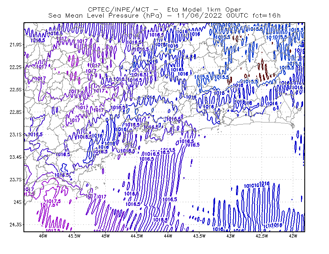
Task: Select the 24S latitude label
Action: point(18,202)
